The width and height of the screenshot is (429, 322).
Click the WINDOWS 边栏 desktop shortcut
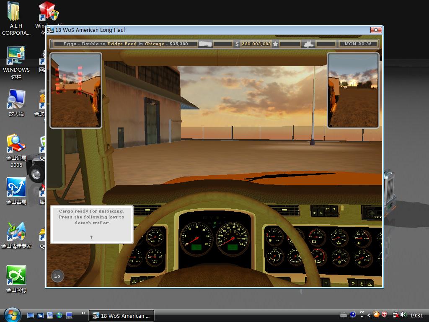click(16, 63)
